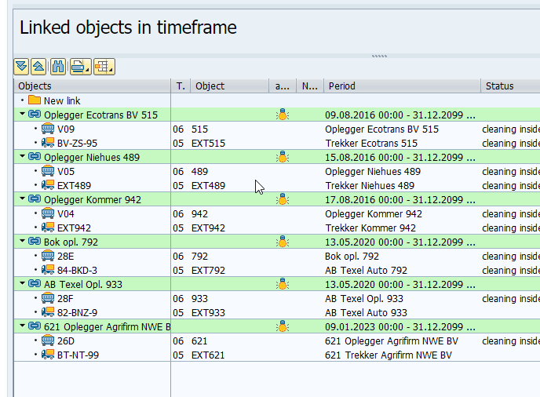Click the period 09.01.2023 00:00 - 31.12.2099
Viewport: 540px width, 397px height.
click(400, 326)
